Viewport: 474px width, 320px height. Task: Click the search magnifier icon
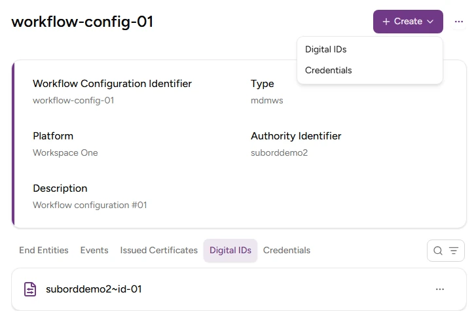[438, 251]
